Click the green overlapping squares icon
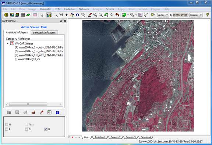212x145 pixels. (124, 15)
